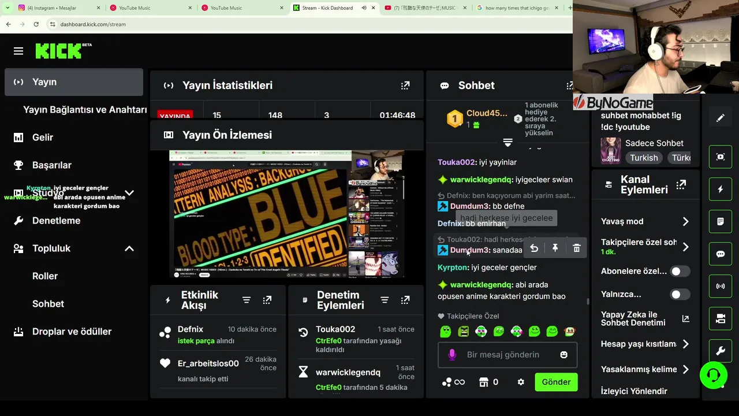The width and height of the screenshot is (739, 416).
Task: Toggle Abonelere özel chat switch
Action: 680,271
